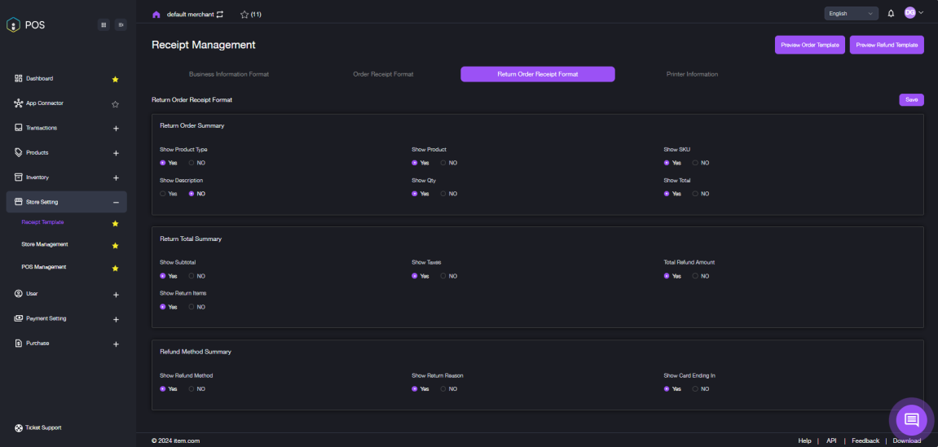Click the notification bell icon

(x=891, y=13)
